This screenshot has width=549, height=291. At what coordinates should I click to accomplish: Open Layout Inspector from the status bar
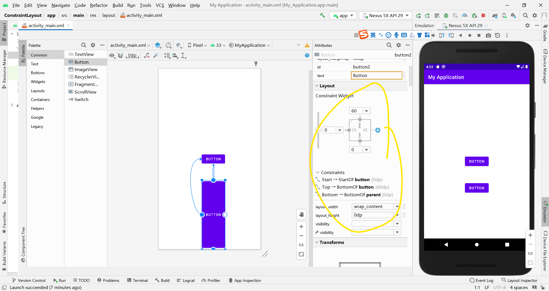coord(522,280)
